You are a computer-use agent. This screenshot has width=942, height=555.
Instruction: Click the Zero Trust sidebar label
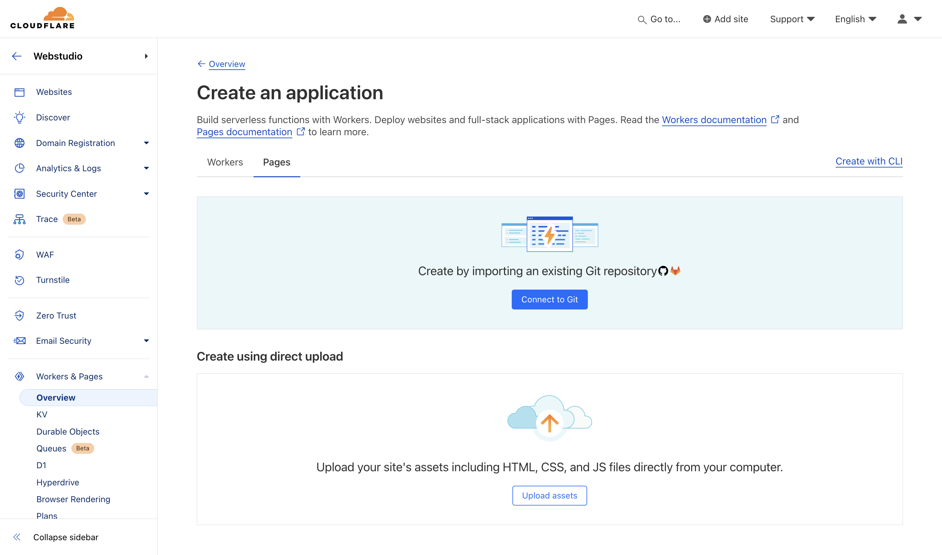pyautogui.click(x=56, y=316)
